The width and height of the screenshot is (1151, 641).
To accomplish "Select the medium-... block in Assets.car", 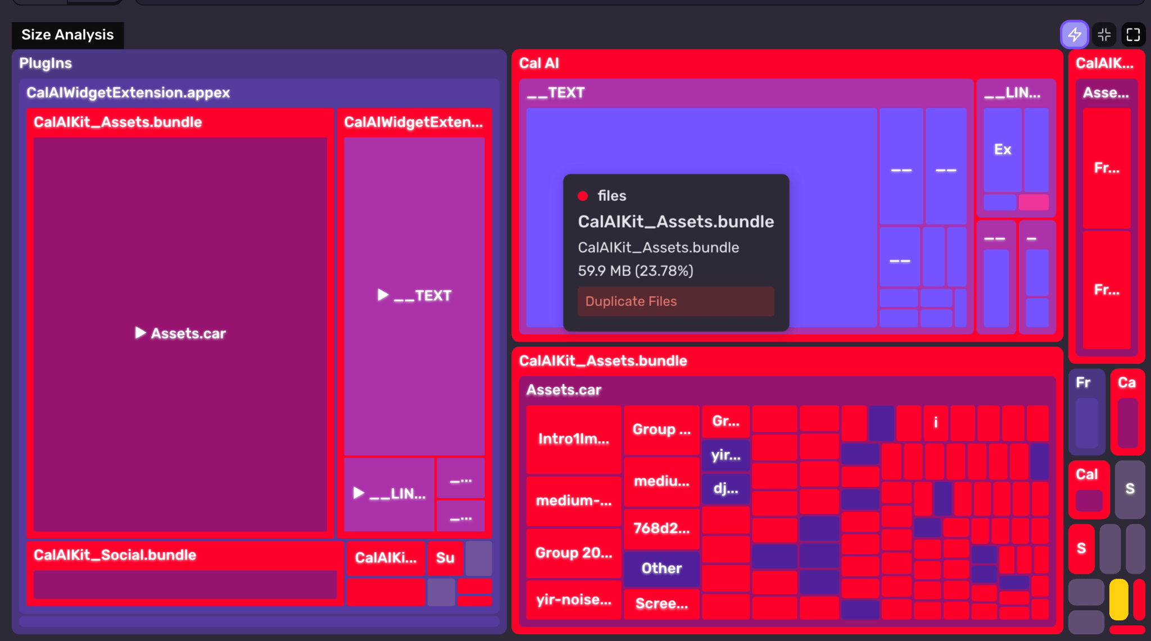I will pyautogui.click(x=573, y=500).
